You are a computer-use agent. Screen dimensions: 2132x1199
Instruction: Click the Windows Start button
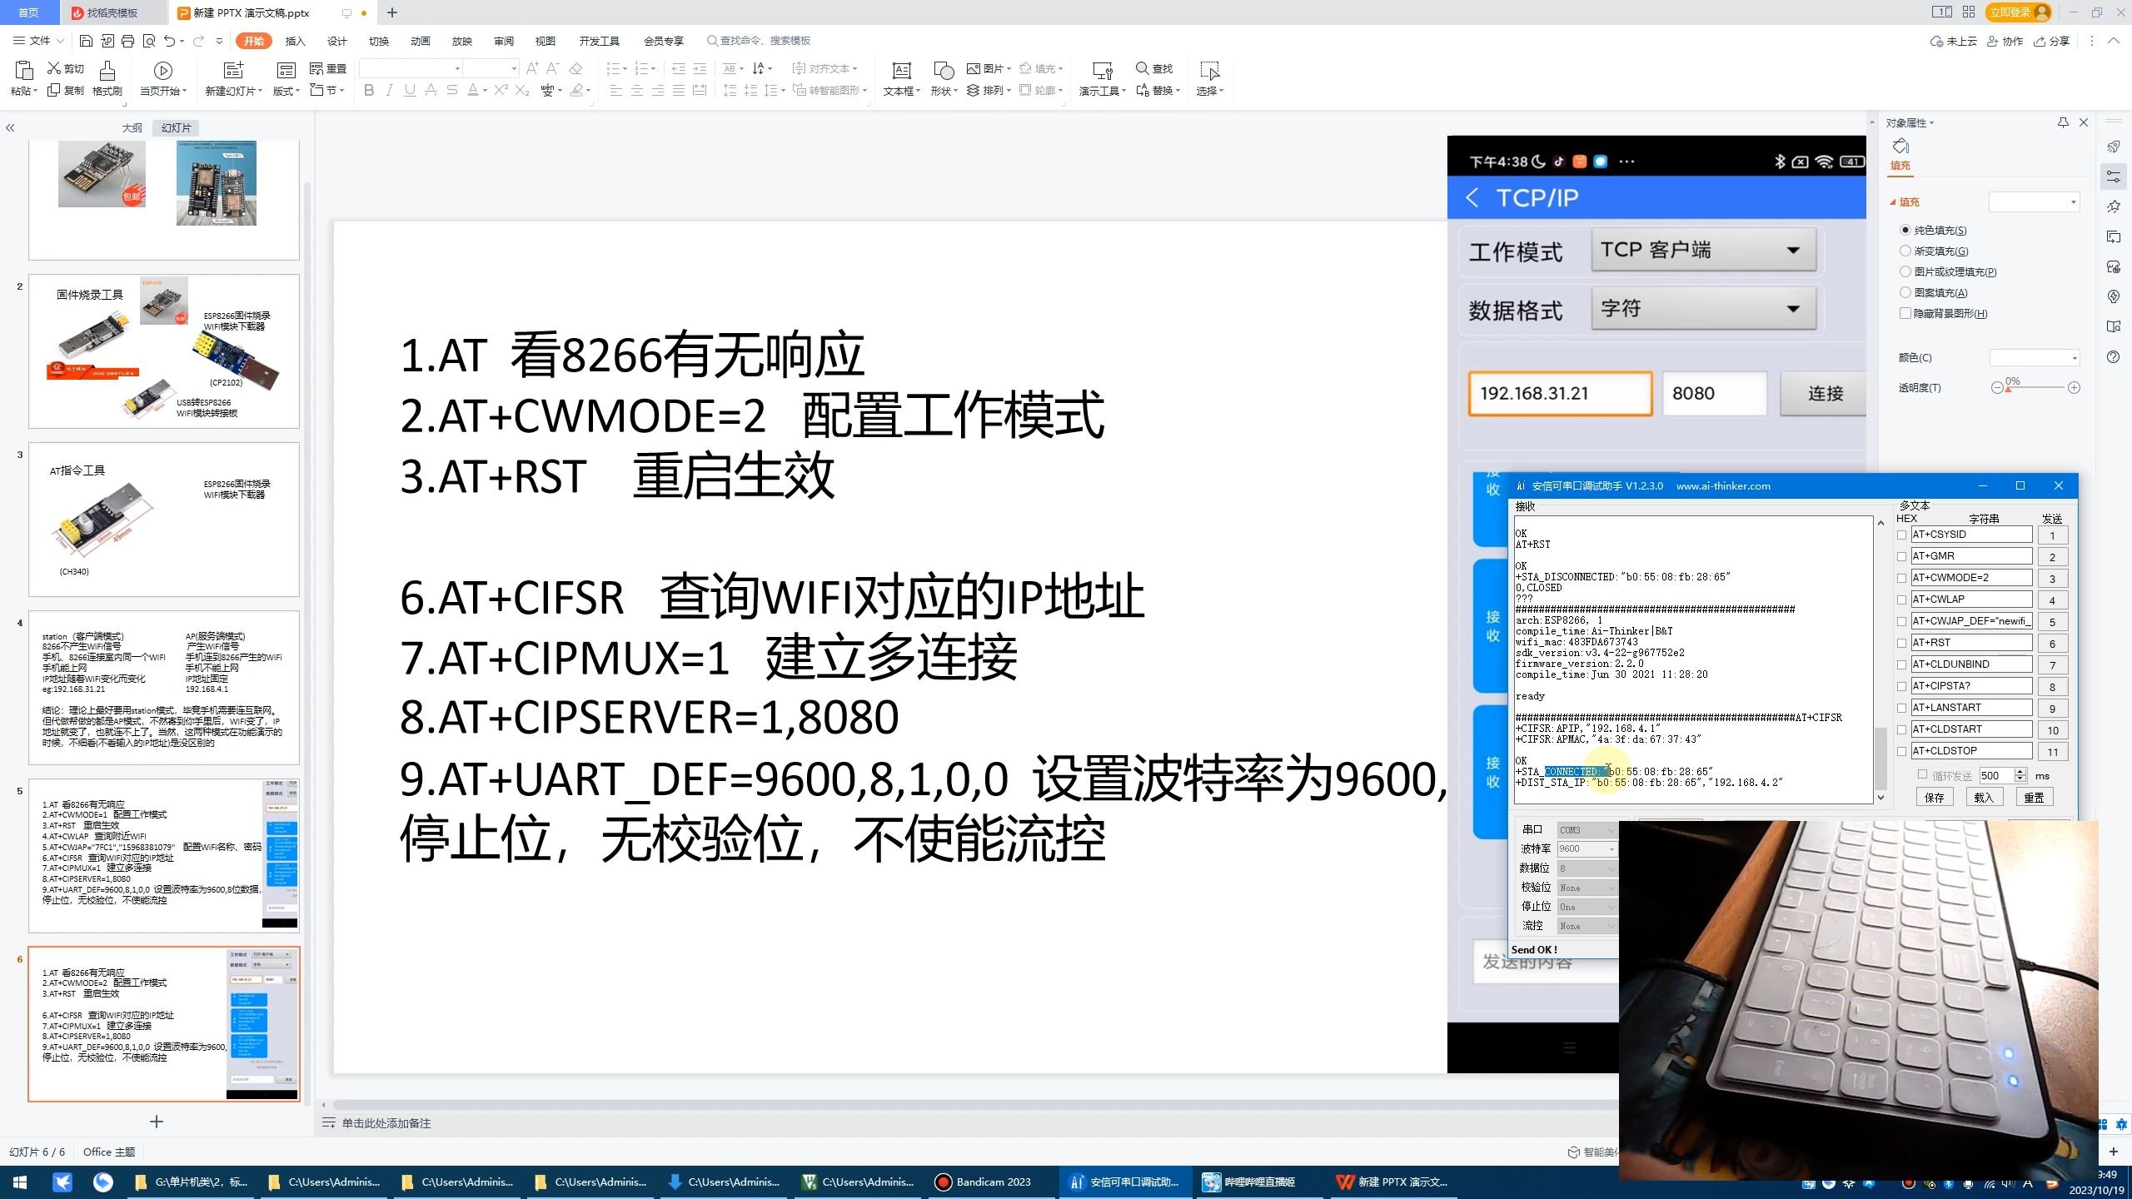tap(20, 1182)
